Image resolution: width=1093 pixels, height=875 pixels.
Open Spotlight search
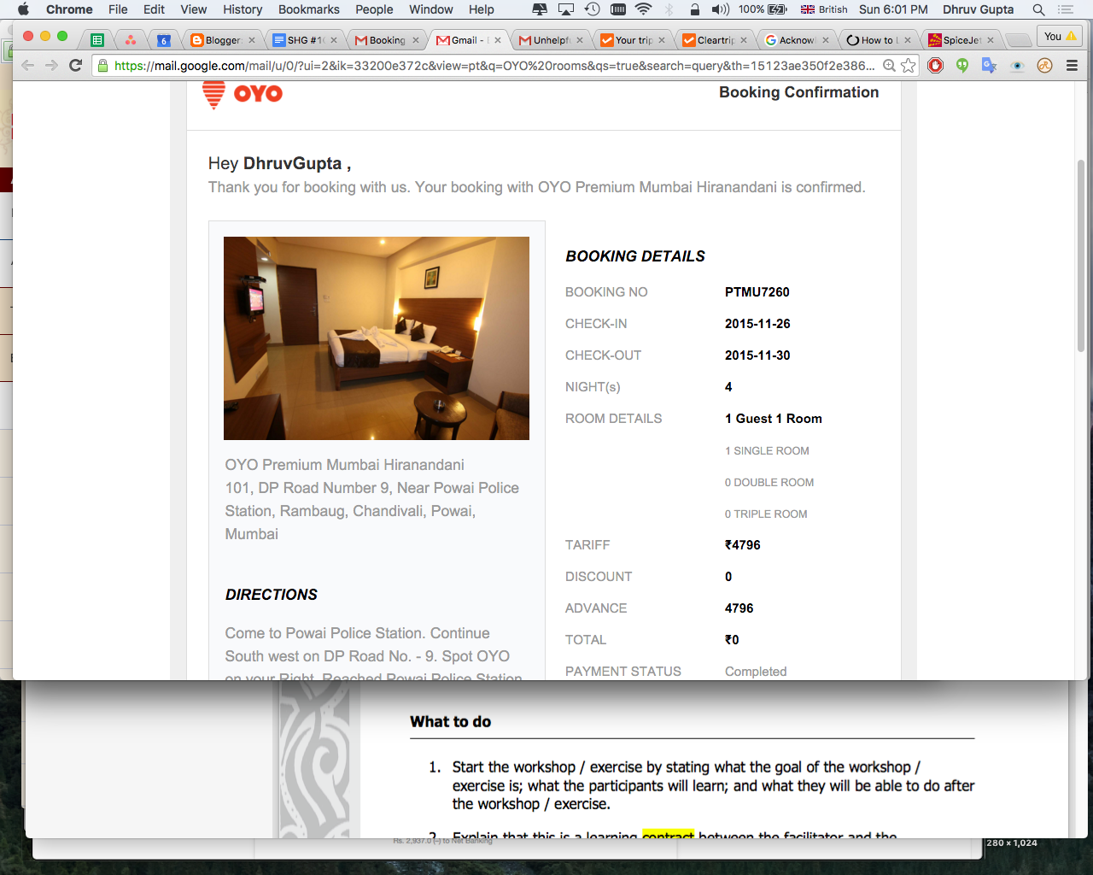pyautogui.click(x=1038, y=9)
